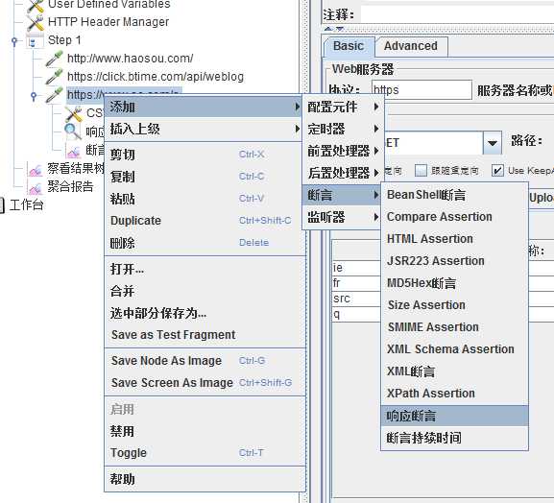Image resolution: width=554 pixels, height=503 pixels.
Task: Click Save Screen As Image
Action: 205,383
